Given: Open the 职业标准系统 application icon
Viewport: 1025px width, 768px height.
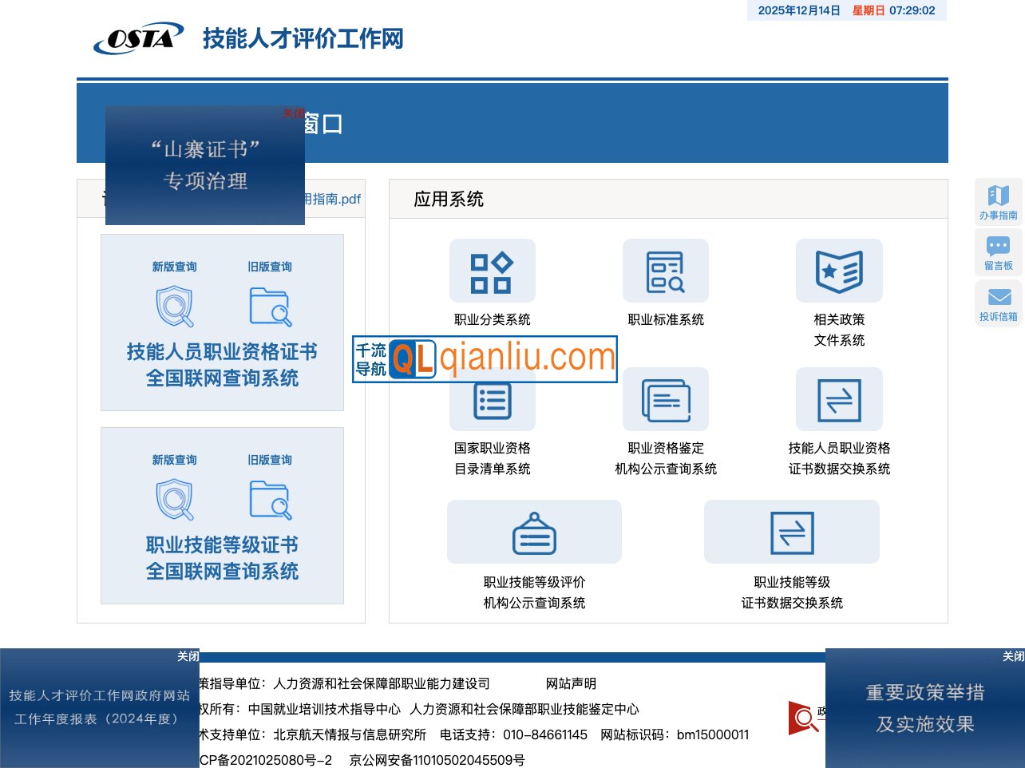Looking at the screenshot, I should pyautogui.click(x=666, y=271).
